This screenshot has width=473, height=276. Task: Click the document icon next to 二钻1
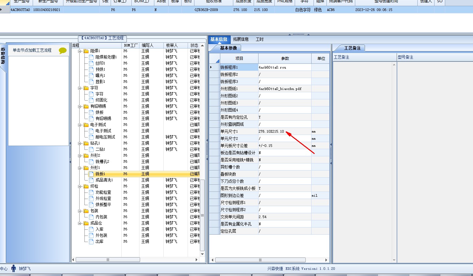click(x=91, y=149)
